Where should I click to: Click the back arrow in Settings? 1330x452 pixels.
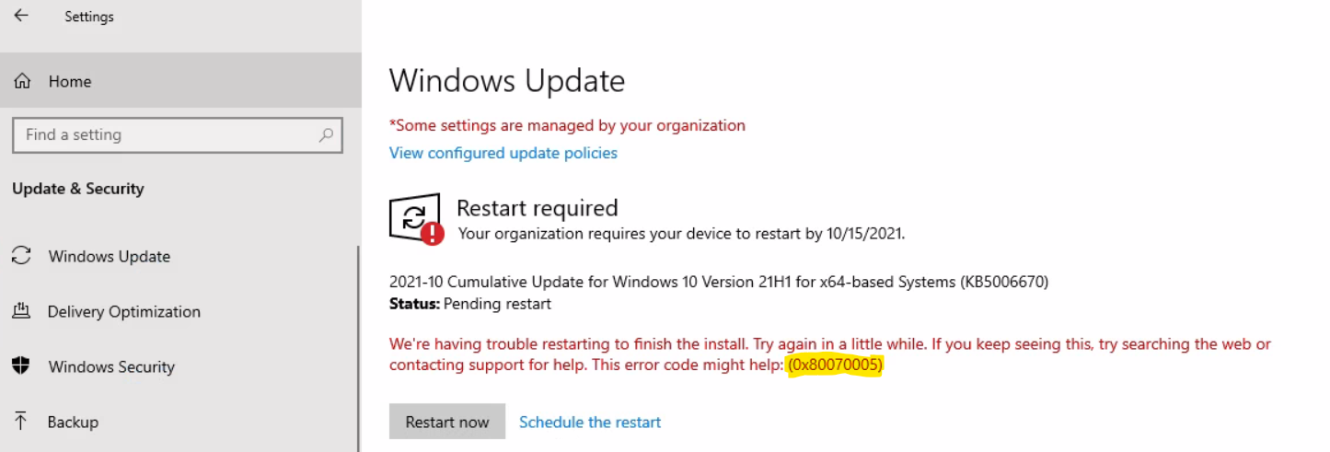click(x=21, y=16)
